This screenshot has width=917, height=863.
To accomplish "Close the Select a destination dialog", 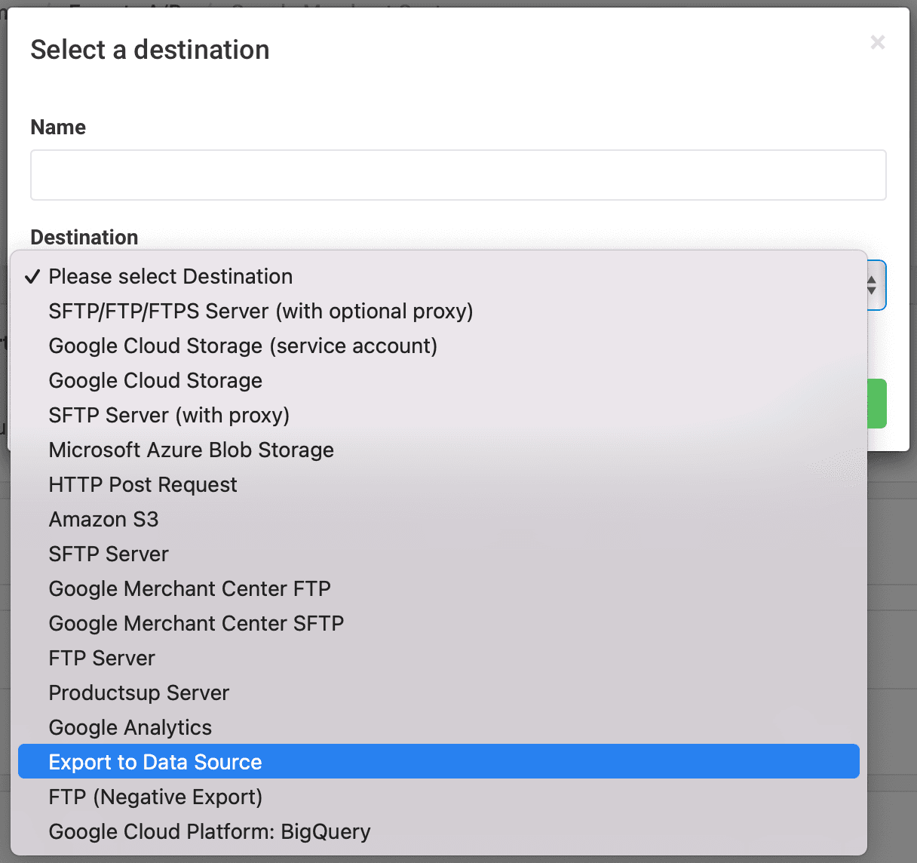I will [x=877, y=42].
